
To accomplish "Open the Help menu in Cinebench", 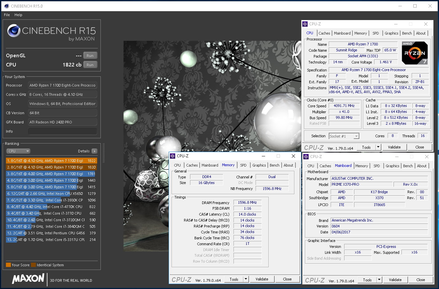I will coord(18,15).
